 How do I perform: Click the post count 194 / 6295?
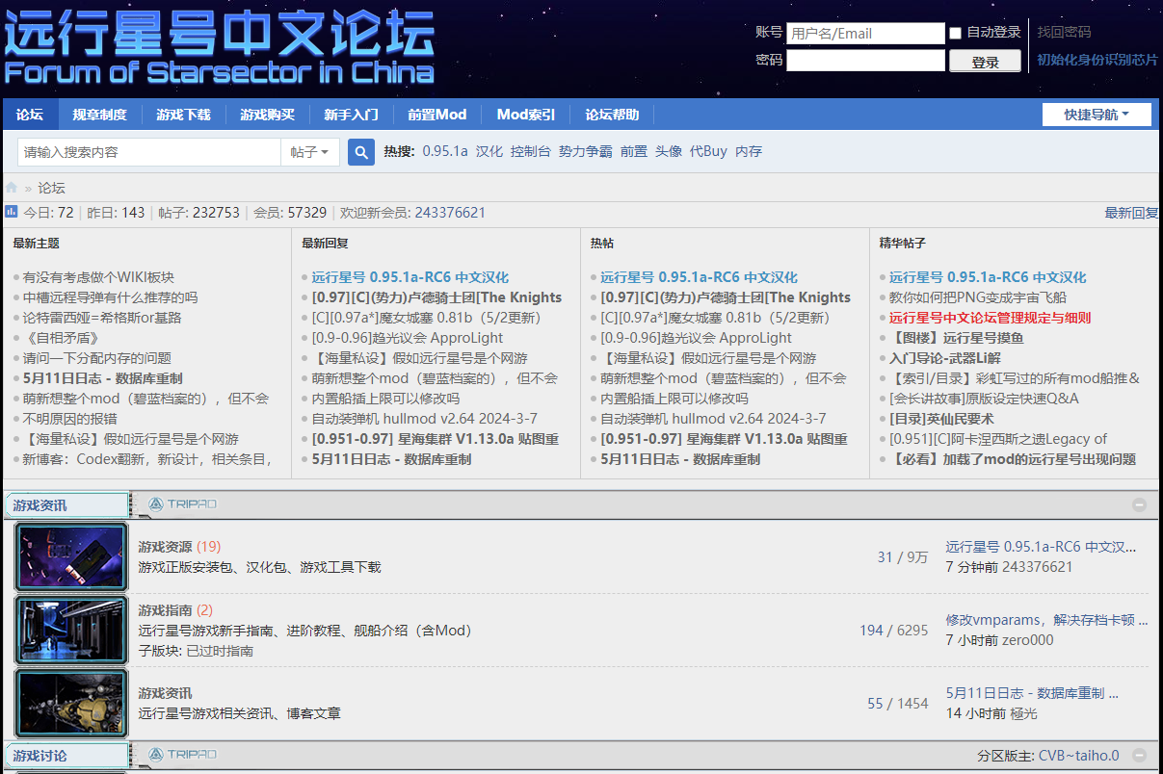click(x=894, y=631)
